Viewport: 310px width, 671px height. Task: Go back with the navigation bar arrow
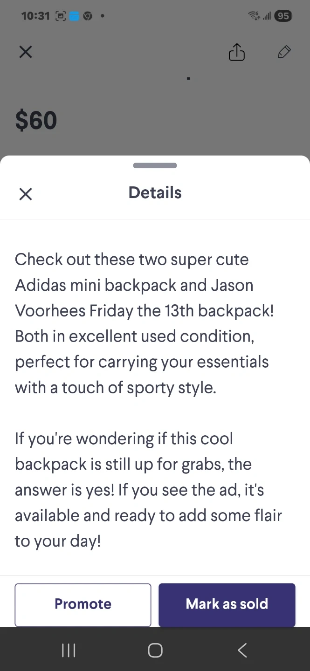click(x=242, y=650)
